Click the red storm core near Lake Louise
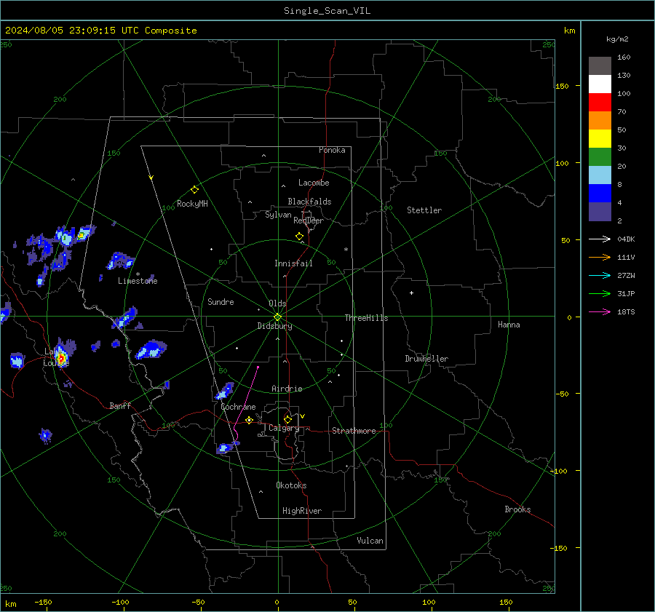The height and width of the screenshot is (612, 655). [61, 358]
